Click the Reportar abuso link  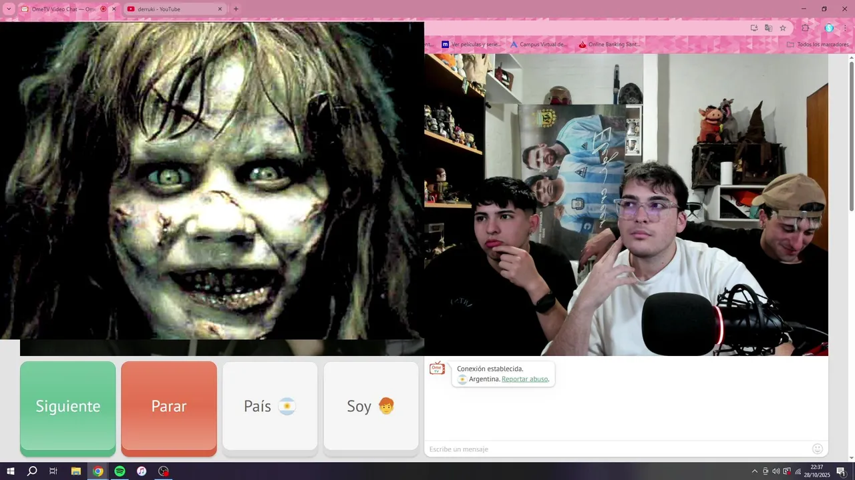(525, 379)
